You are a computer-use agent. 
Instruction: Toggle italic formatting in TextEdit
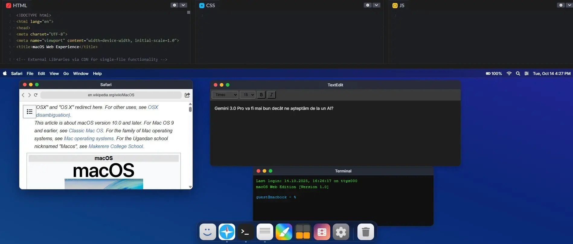[x=271, y=95]
